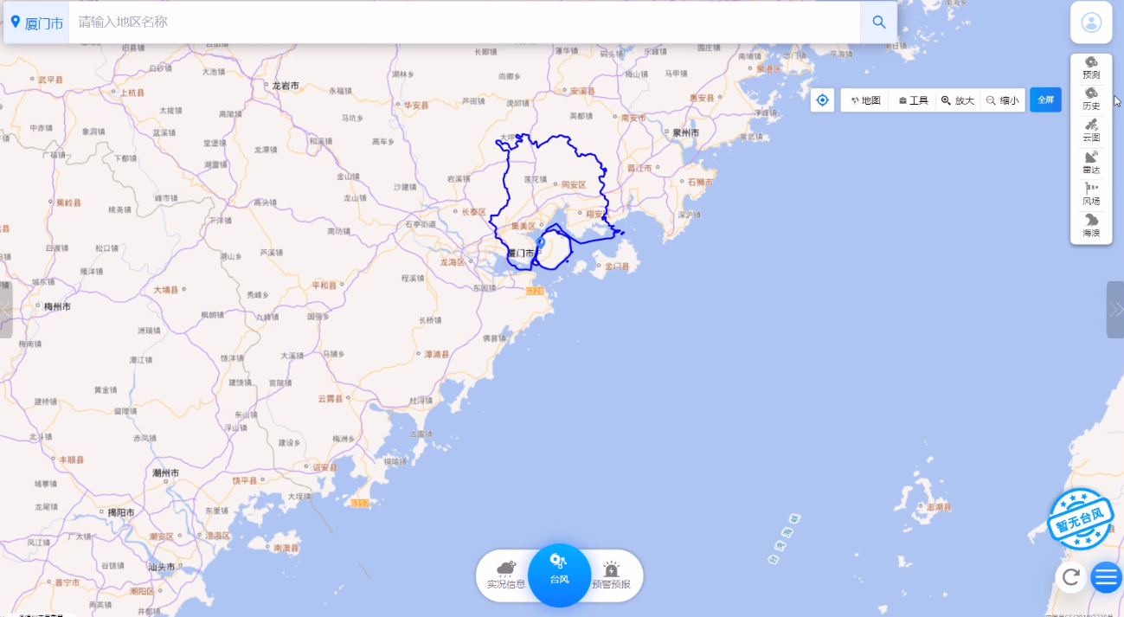The width and height of the screenshot is (1124, 617).
Task: Toggle the 雷达 radar layer
Action: (1091, 162)
